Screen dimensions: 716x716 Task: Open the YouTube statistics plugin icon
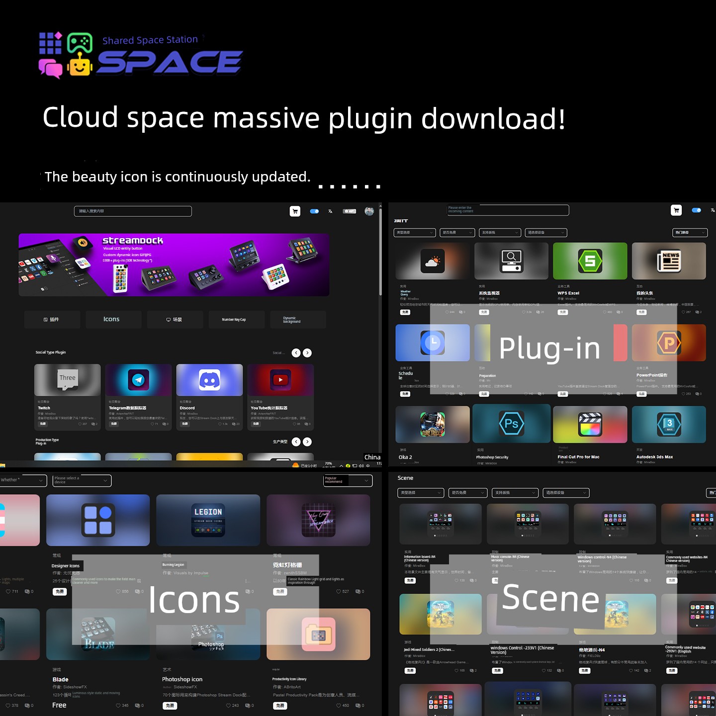280,380
